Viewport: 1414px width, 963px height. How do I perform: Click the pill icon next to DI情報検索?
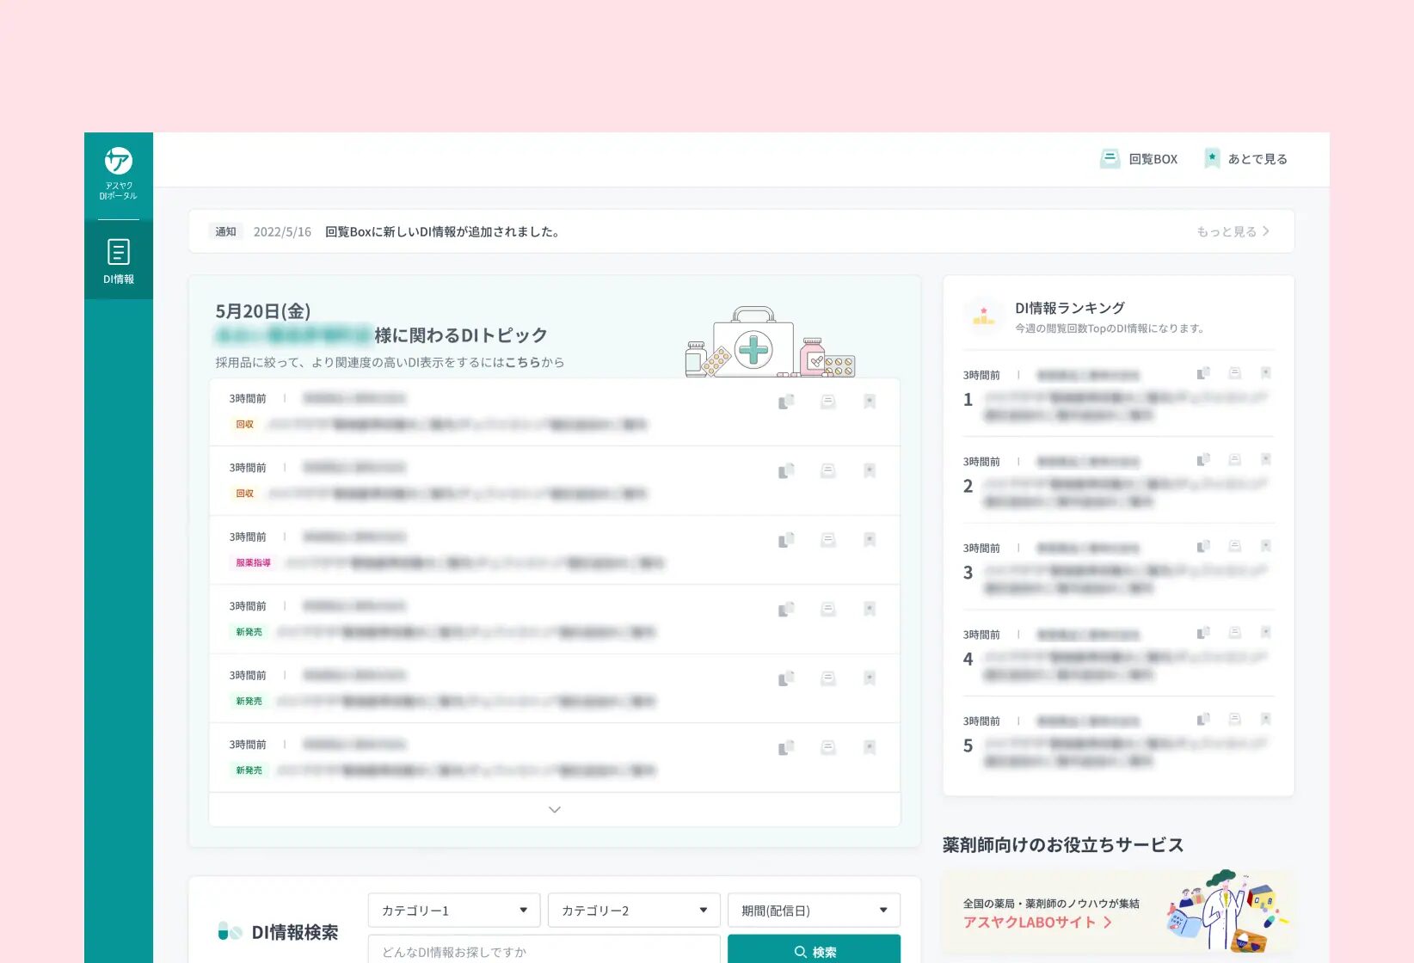click(x=229, y=931)
